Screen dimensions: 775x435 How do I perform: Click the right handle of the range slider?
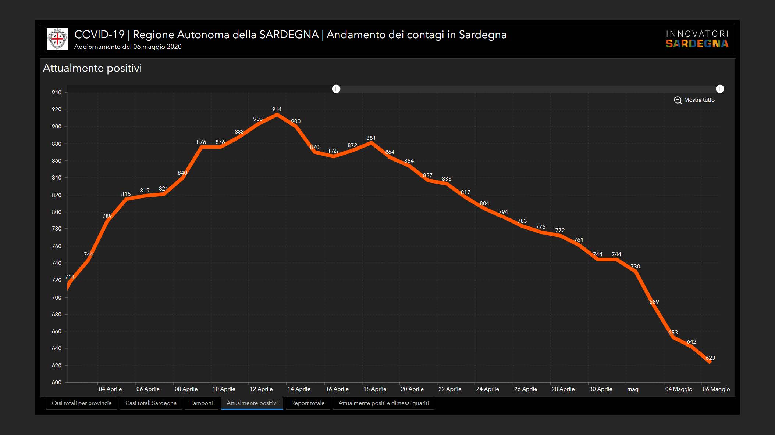tap(720, 89)
